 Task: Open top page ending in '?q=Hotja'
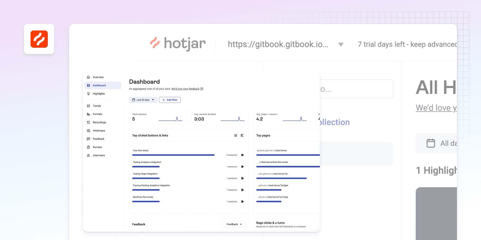(x=273, y=197)
